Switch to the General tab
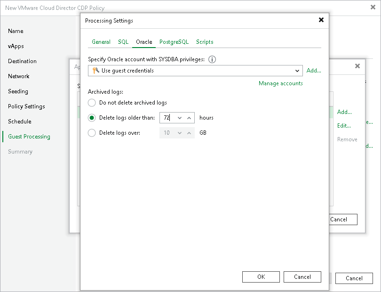This screenshot has height=292, width=381. [101, 42]
